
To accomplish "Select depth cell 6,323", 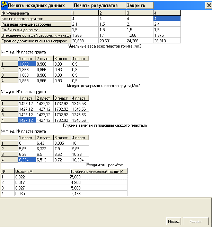I will [45, 149].
